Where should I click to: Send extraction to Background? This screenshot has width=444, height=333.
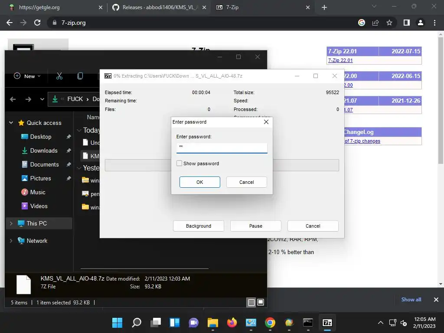(x=199, y=226)
